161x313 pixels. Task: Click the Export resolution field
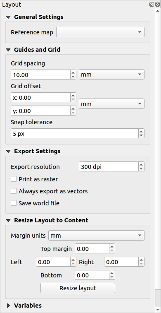[109, 167]
